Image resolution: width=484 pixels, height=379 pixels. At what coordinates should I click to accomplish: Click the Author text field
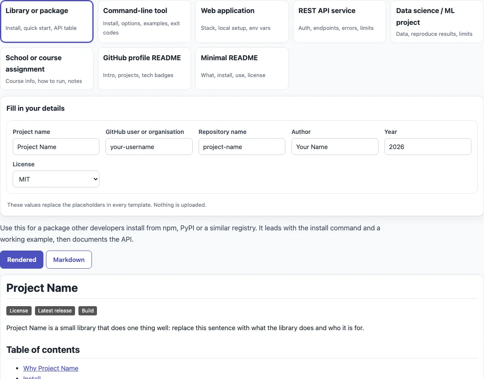(x=335, y=147)
